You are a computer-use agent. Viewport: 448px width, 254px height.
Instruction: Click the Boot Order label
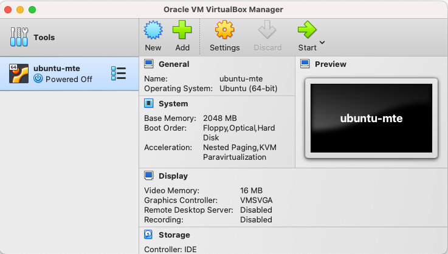[165, 128]
